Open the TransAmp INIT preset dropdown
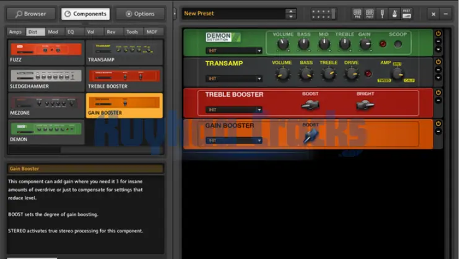The height and width of the screenshot is (259, 460). 234,79
